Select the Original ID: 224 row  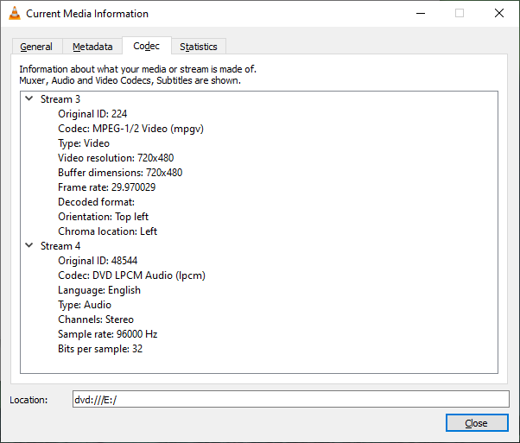pos(92,114)
